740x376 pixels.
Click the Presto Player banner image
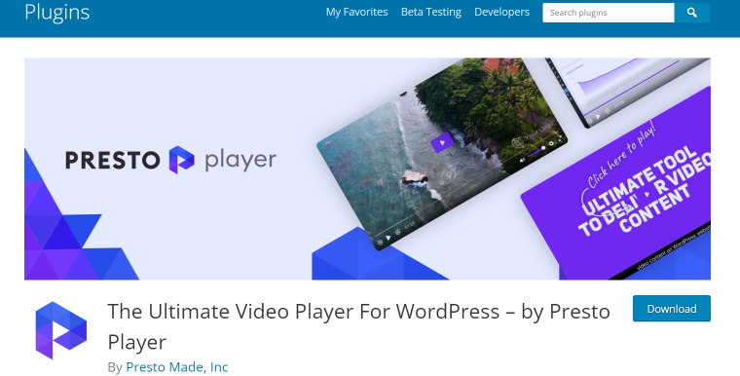pos(367,169)
